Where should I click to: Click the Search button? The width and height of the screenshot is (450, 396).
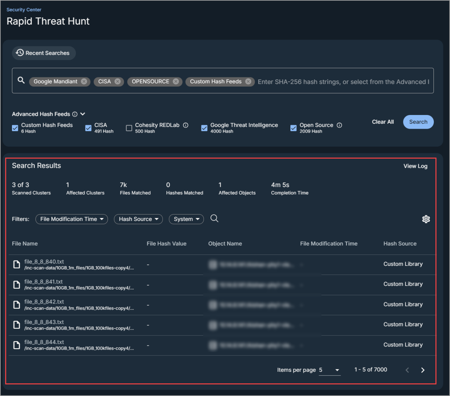418,122
